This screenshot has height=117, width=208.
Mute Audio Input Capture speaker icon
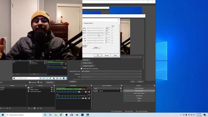86,92
